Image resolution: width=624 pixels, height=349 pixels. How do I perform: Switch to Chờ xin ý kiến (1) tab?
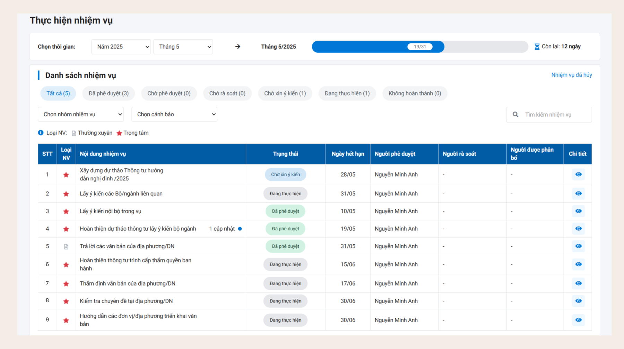click(285, 93)
